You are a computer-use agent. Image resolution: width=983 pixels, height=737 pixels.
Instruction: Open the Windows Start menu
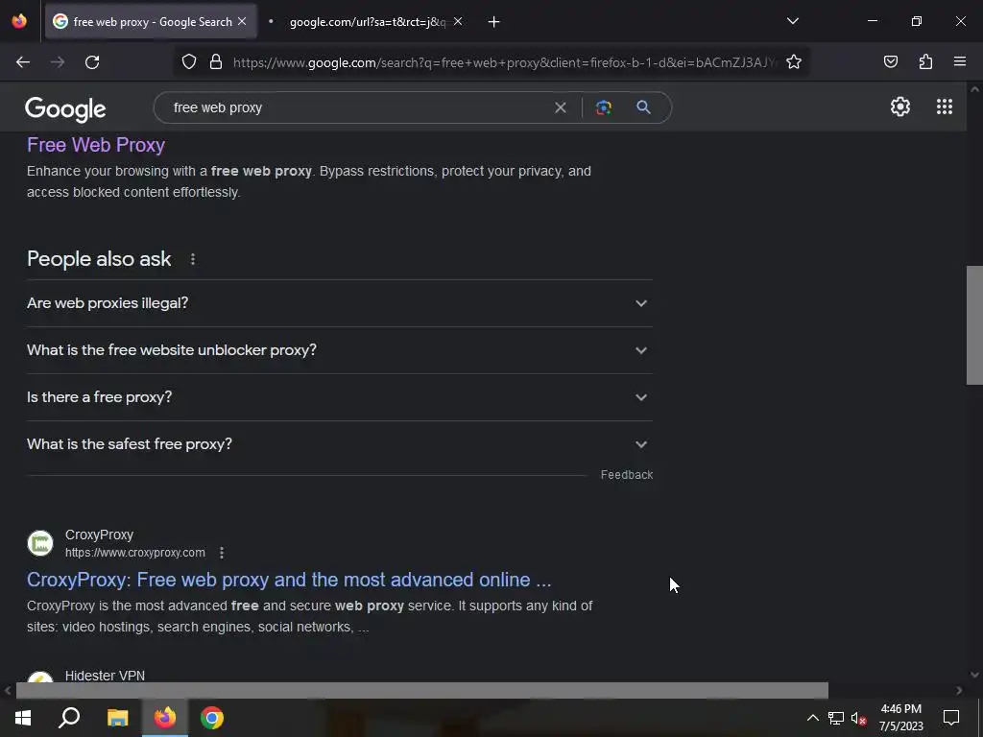pyautogui.click(x=23, y=718)
